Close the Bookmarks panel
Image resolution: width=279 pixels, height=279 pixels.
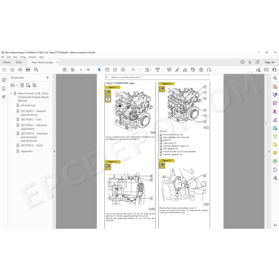point(47,77)
